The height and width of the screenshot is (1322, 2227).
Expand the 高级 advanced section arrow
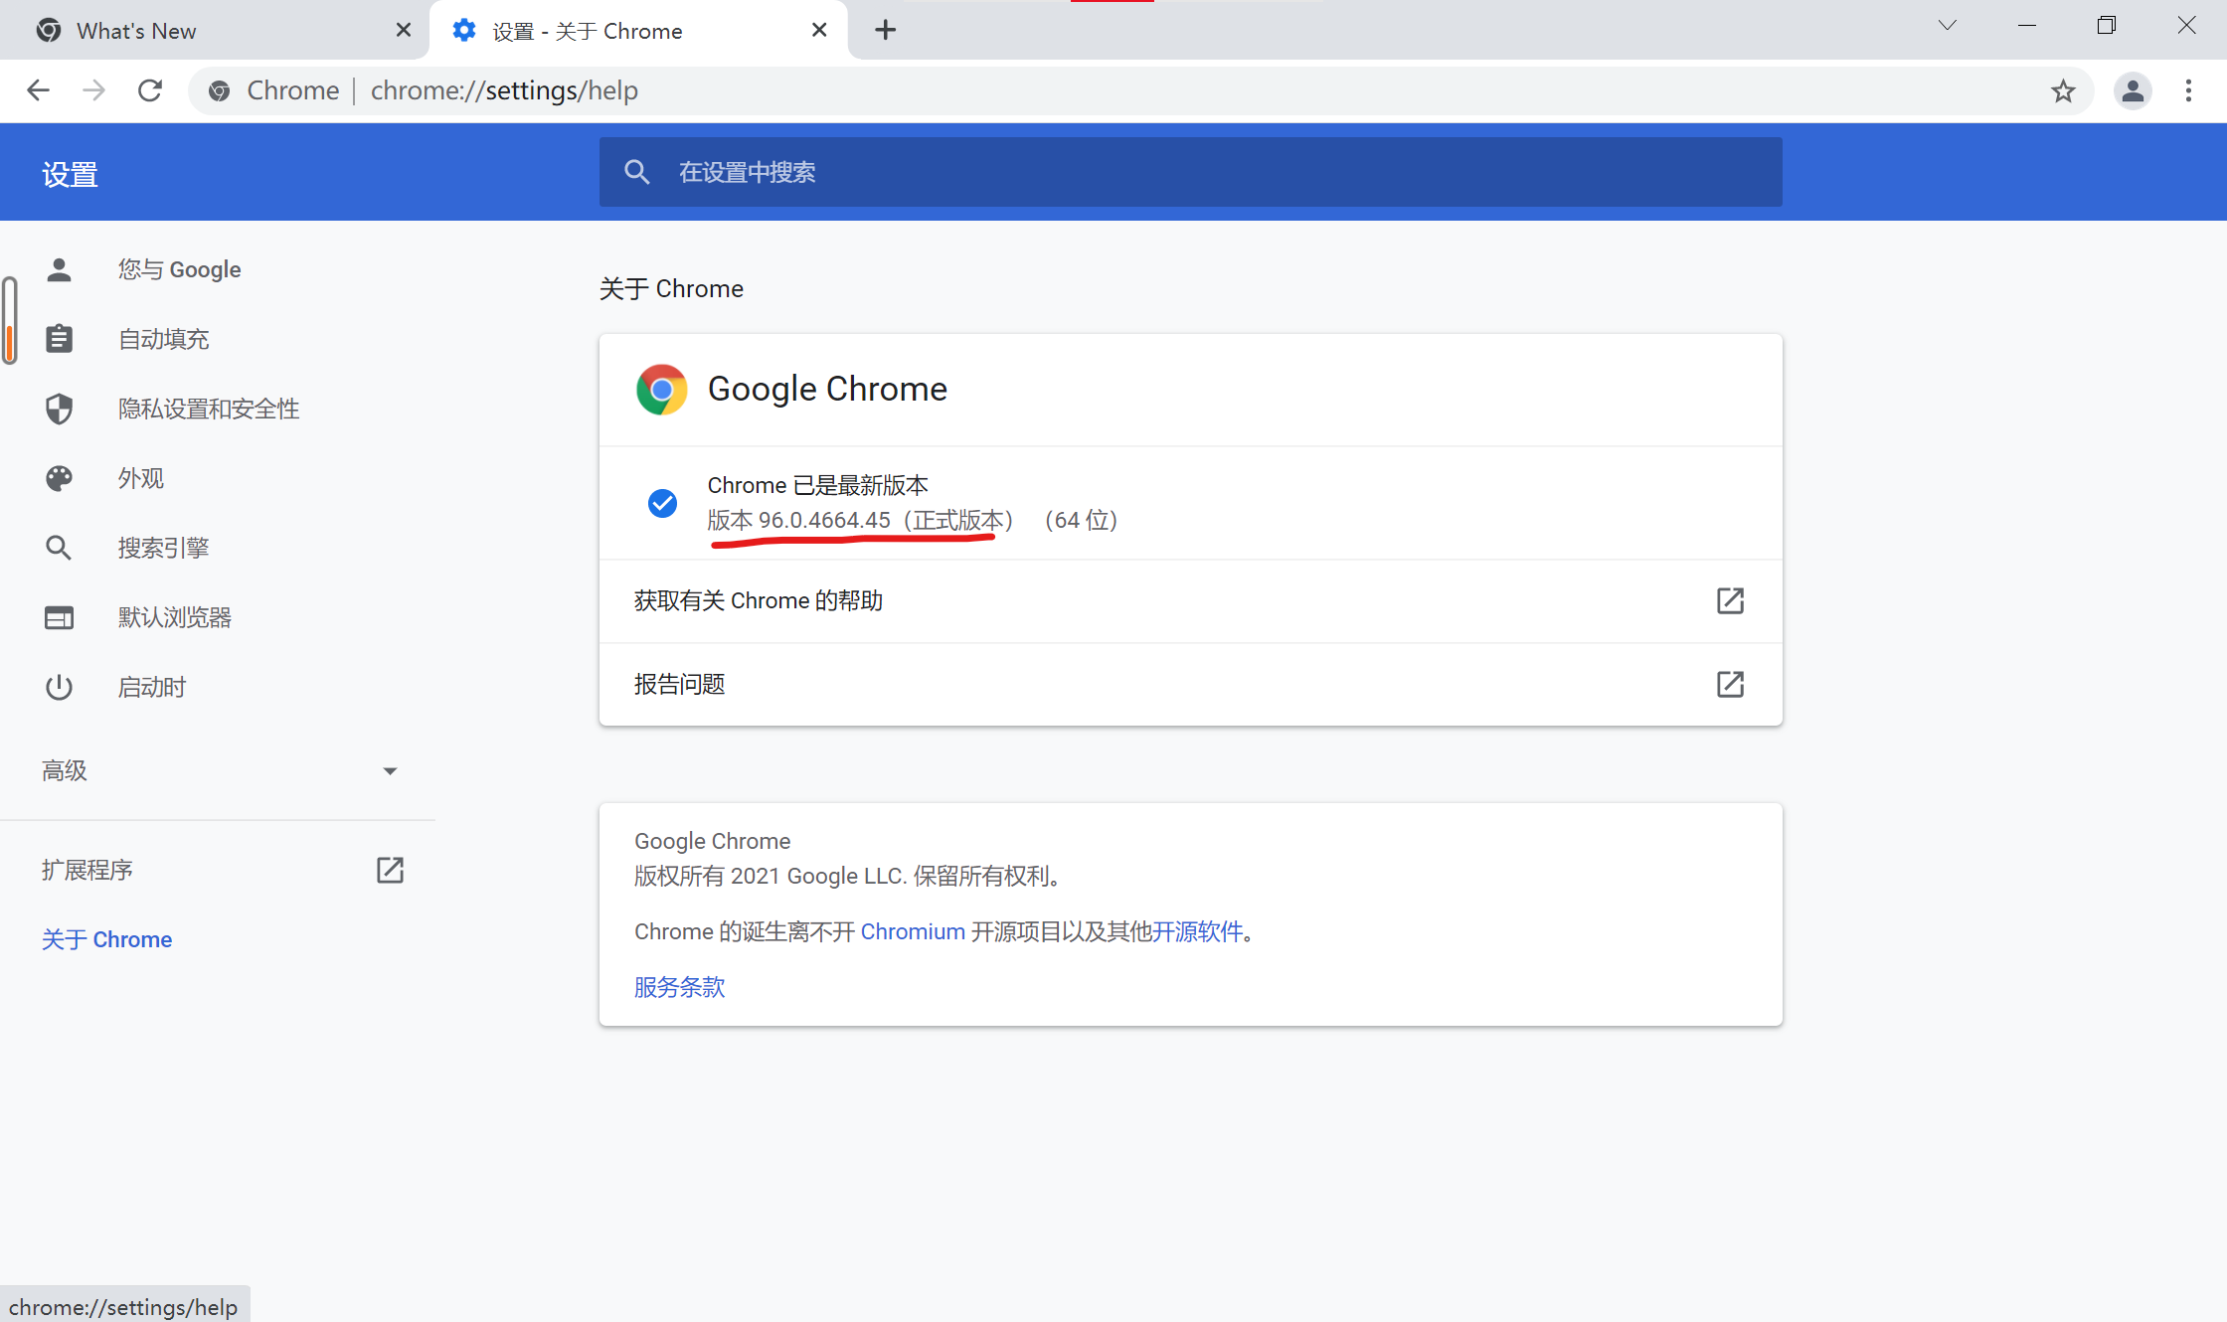tap(390, 771)
